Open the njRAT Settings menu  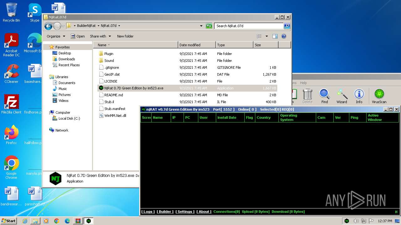[185, 212]
